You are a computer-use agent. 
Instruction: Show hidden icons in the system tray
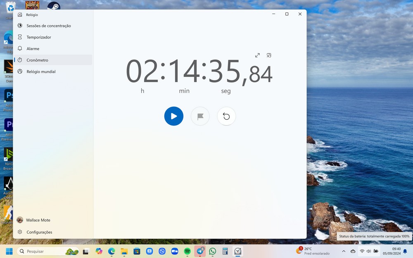pyautogui.click(x=344, y=251)
